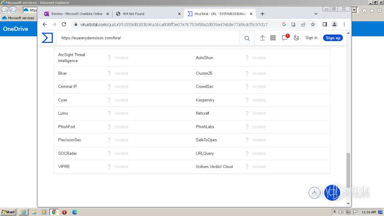Click the Internet Explorer tools gear icon
This screenshot has width=384, height=216.
click(x=379, y=10)
